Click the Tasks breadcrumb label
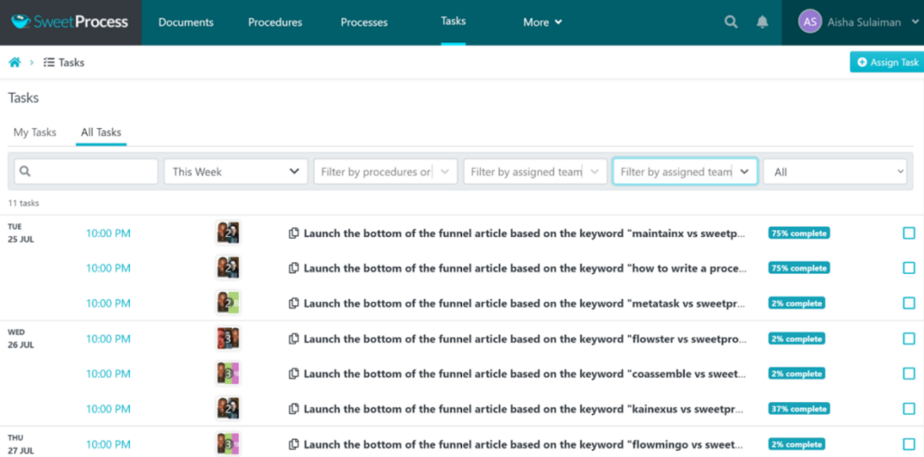The height and width of the screenshot is (457, 924). point(71,62)
